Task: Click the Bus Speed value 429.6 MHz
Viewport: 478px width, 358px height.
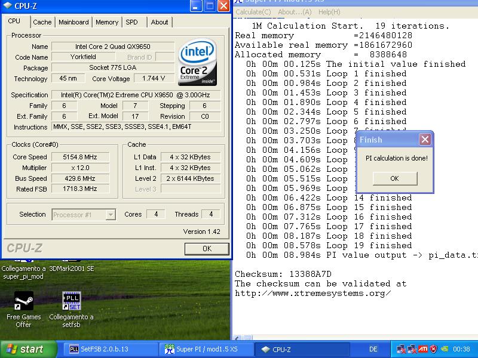Action: 80,178
